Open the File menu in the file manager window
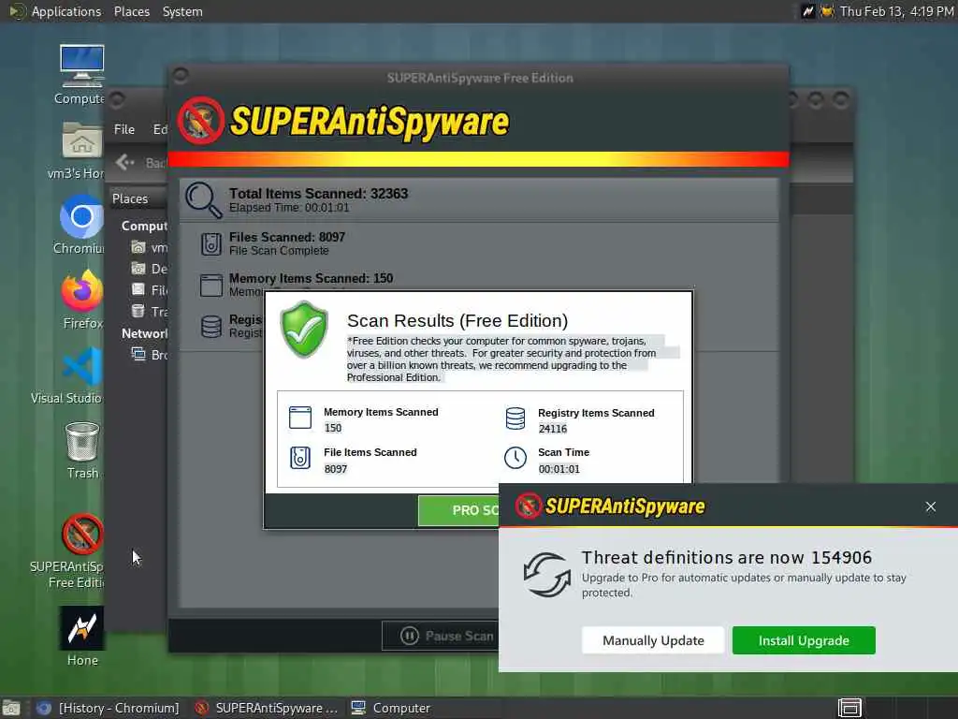958x719 pixels. click(124, 129)
